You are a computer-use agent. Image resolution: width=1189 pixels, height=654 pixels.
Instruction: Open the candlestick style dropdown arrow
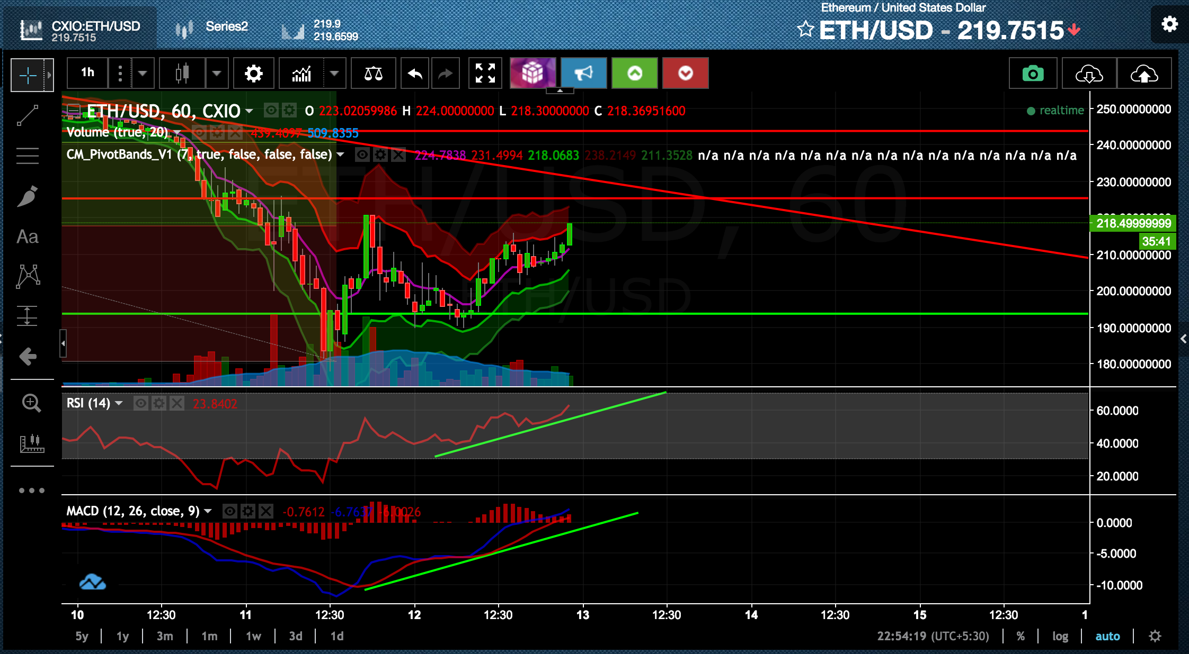217,74
